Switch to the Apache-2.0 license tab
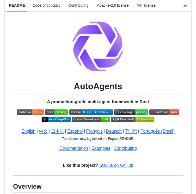The height and width of the screenshot is (194, 196). pyautogui.click(x=113, y=6)
